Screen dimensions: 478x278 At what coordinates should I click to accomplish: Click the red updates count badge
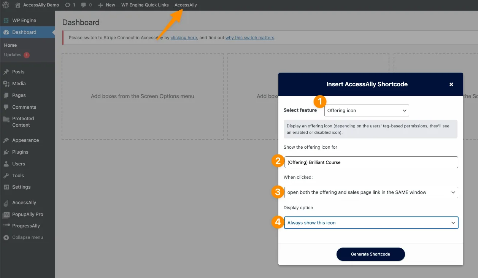pos(27,55)
